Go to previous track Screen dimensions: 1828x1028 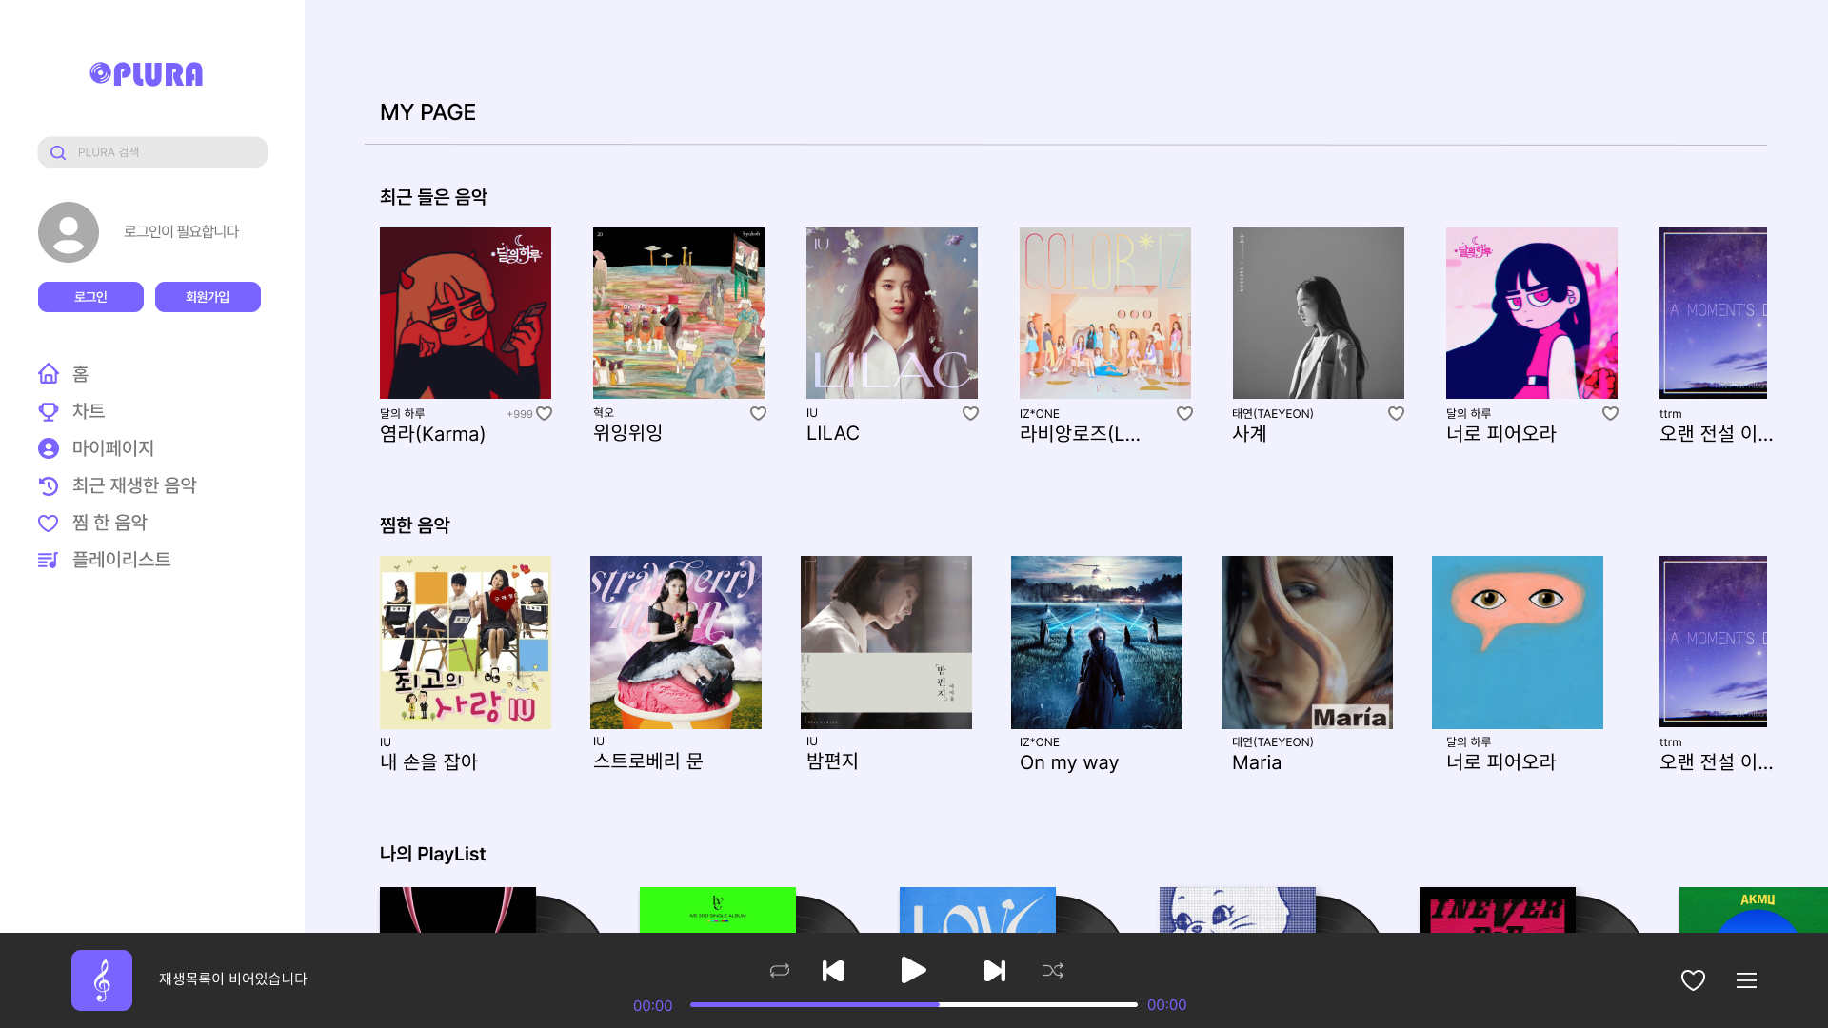(833, 970)
